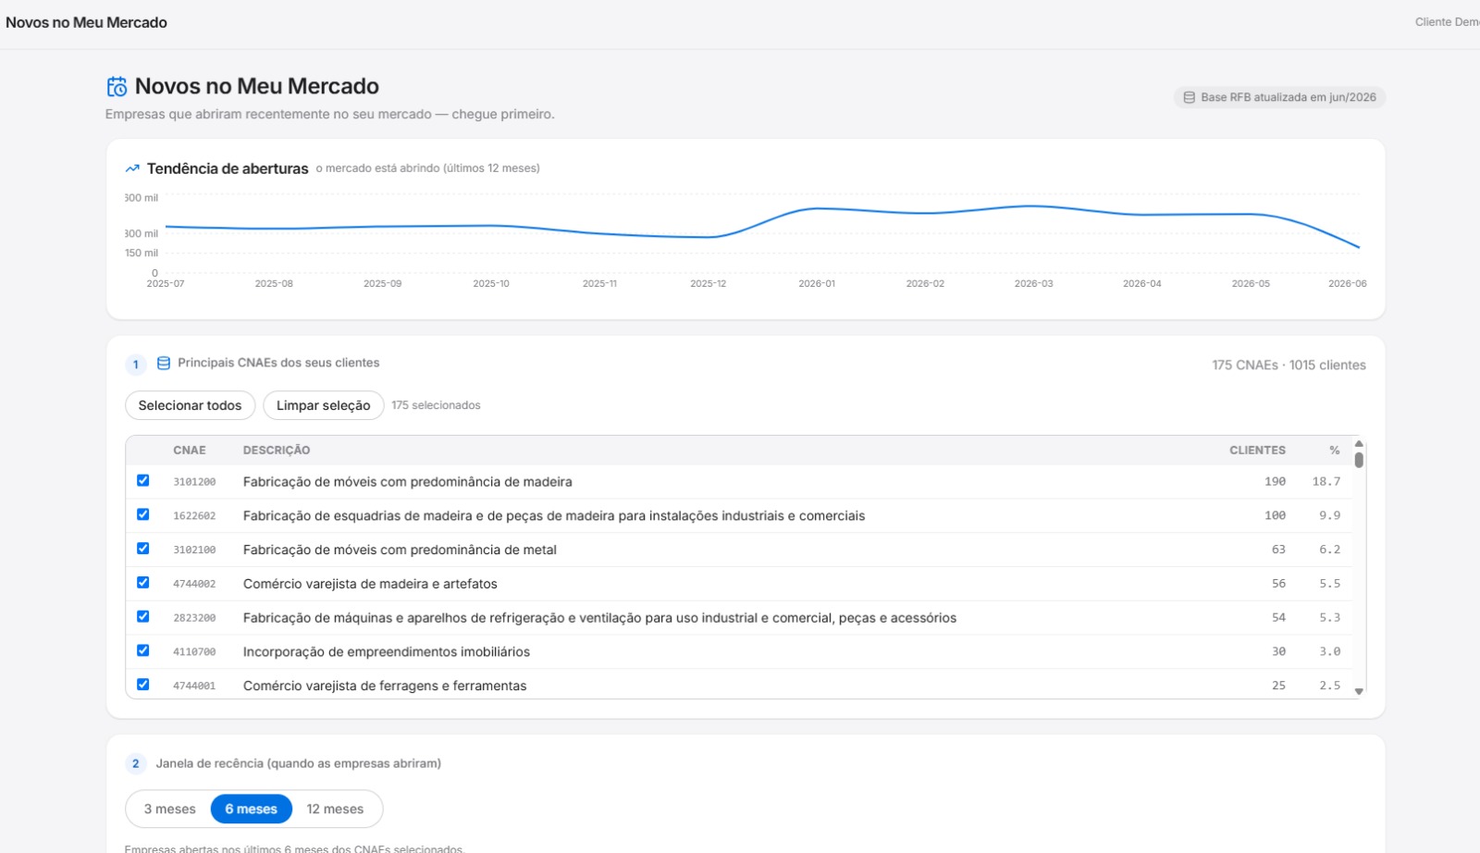Click the CNAE table scrollbar up arrow
This screenshot has height=853, width=1480.
(1359, 444)
